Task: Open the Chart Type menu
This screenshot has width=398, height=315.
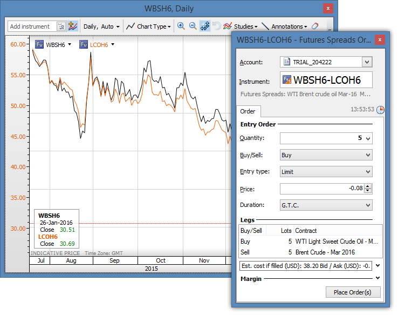Action: click(148, 26)
